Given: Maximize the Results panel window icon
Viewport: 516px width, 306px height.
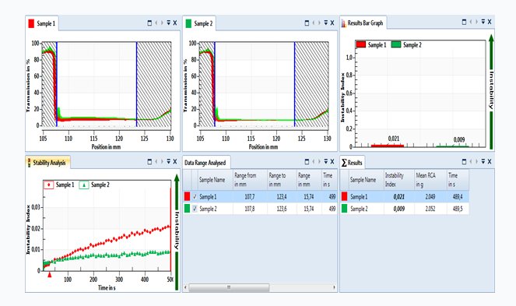Looking at the screenshot, I should (465, 162).
